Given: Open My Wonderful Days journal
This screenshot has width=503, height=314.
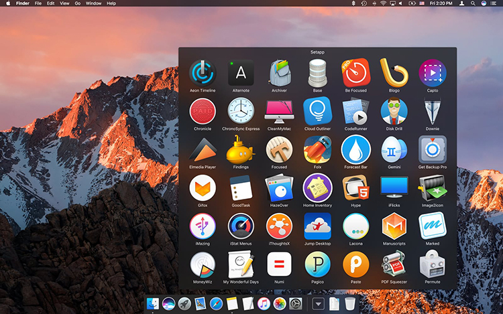Looking at the screenshot, I should pyautogui.click(x=241, y=264).
